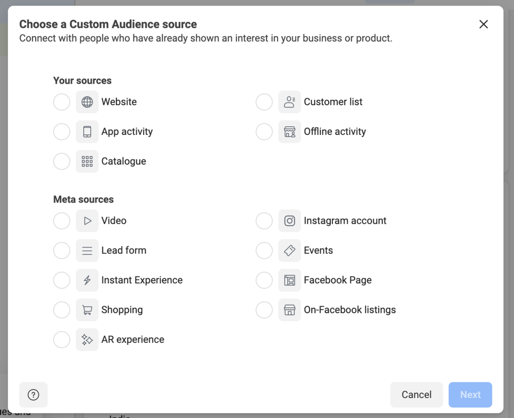Select the On-Facebook listings radio button

(x=264, y=310)
